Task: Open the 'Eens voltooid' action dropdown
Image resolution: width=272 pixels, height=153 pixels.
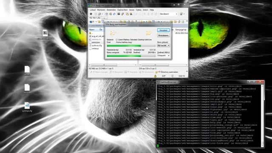Action: [163, 45]
